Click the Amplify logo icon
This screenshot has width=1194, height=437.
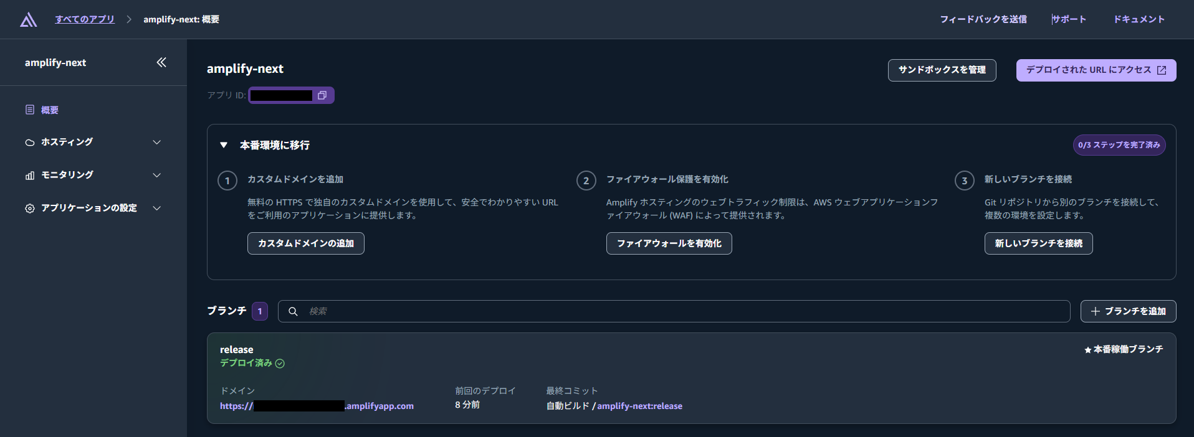pos(29,20)
